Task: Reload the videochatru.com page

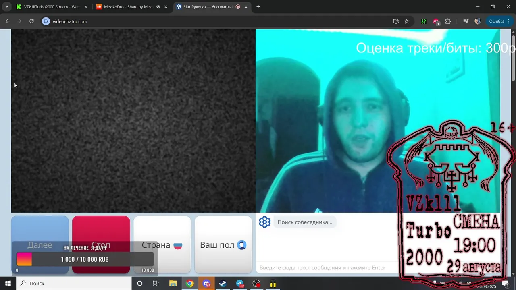Action: 31,21
